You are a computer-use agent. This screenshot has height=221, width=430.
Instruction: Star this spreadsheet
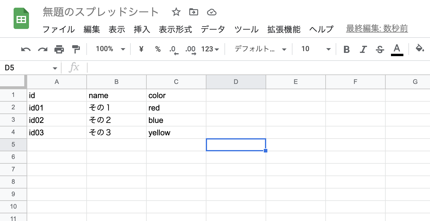(176, 12)
